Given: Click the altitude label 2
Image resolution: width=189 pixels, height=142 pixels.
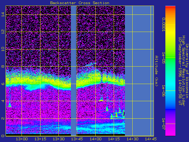Looking at the screenshot, I should point(3,118).
